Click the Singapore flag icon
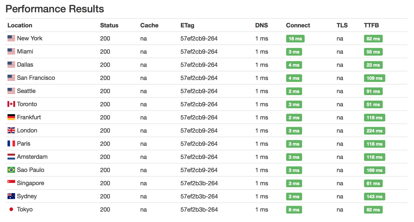Screen dimensions: 414x222 point(11,182)
